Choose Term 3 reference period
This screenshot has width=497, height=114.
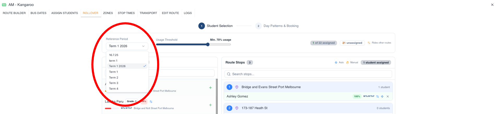[x=127, y=83]
